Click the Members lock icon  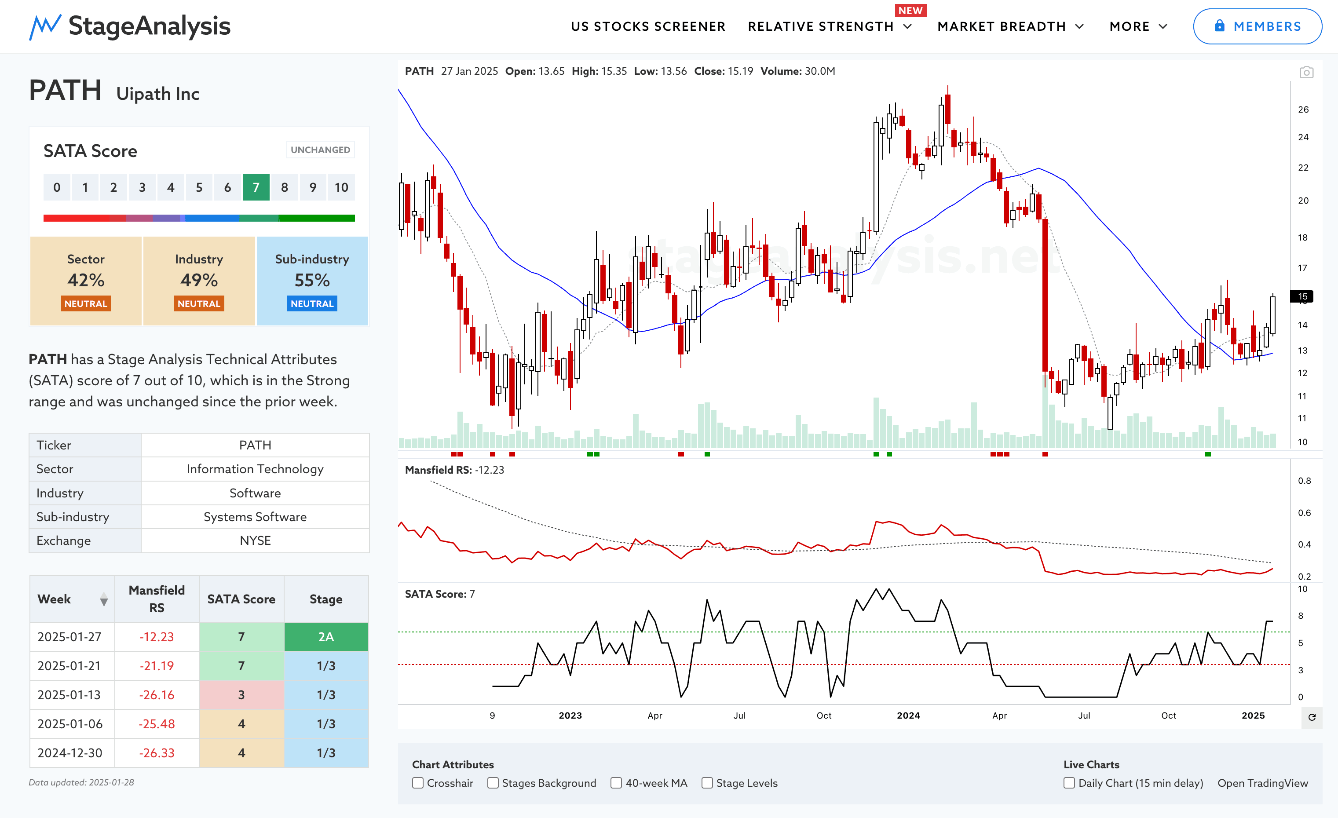coord(1220,26)
